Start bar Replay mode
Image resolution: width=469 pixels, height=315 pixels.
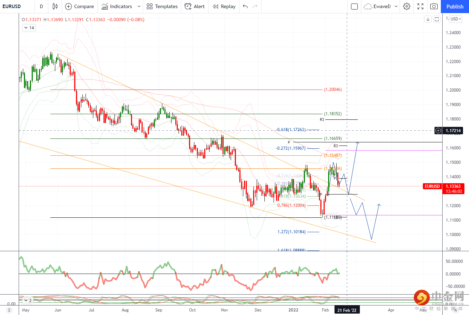tap(224, 6)
